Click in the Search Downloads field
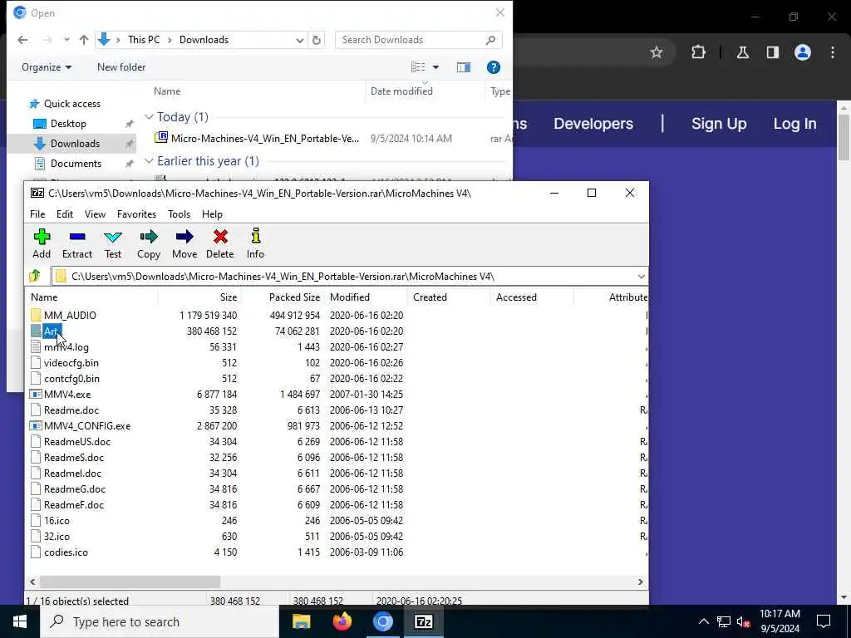 coord(419,40)
